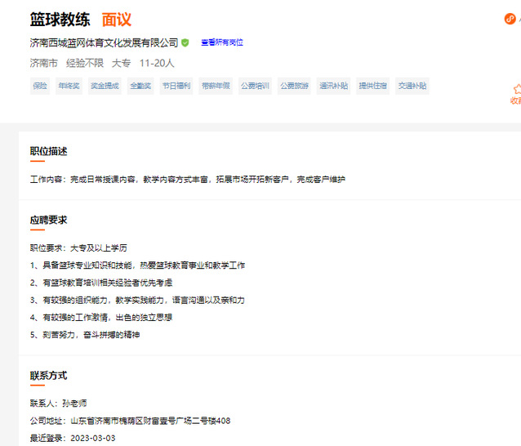Click the 全勤奖 benefit tag
This screenshot has width=521, height=446.
tap(140, 86)
